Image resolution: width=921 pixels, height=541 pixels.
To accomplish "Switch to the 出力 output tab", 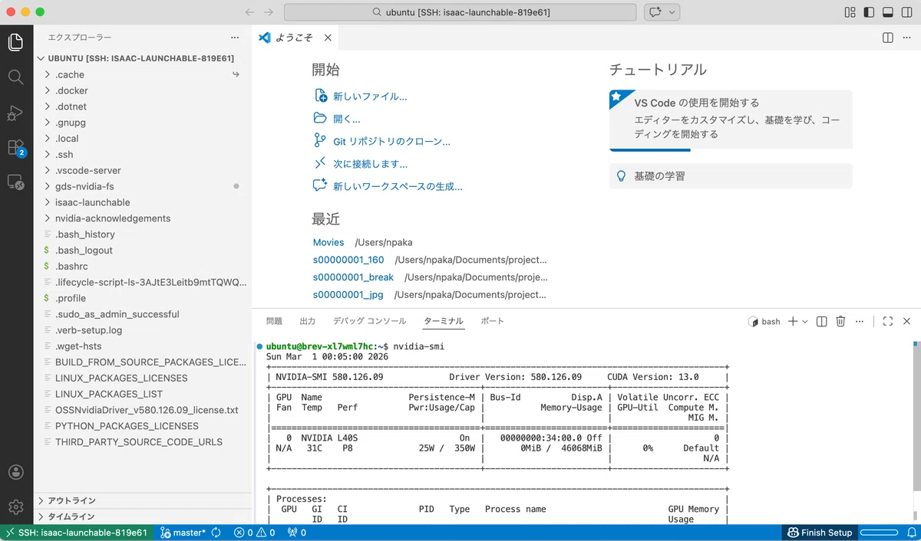I will coord(307,321).
